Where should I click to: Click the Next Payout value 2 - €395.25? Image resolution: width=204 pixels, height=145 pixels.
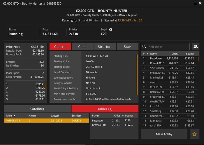tap(37, 77)
